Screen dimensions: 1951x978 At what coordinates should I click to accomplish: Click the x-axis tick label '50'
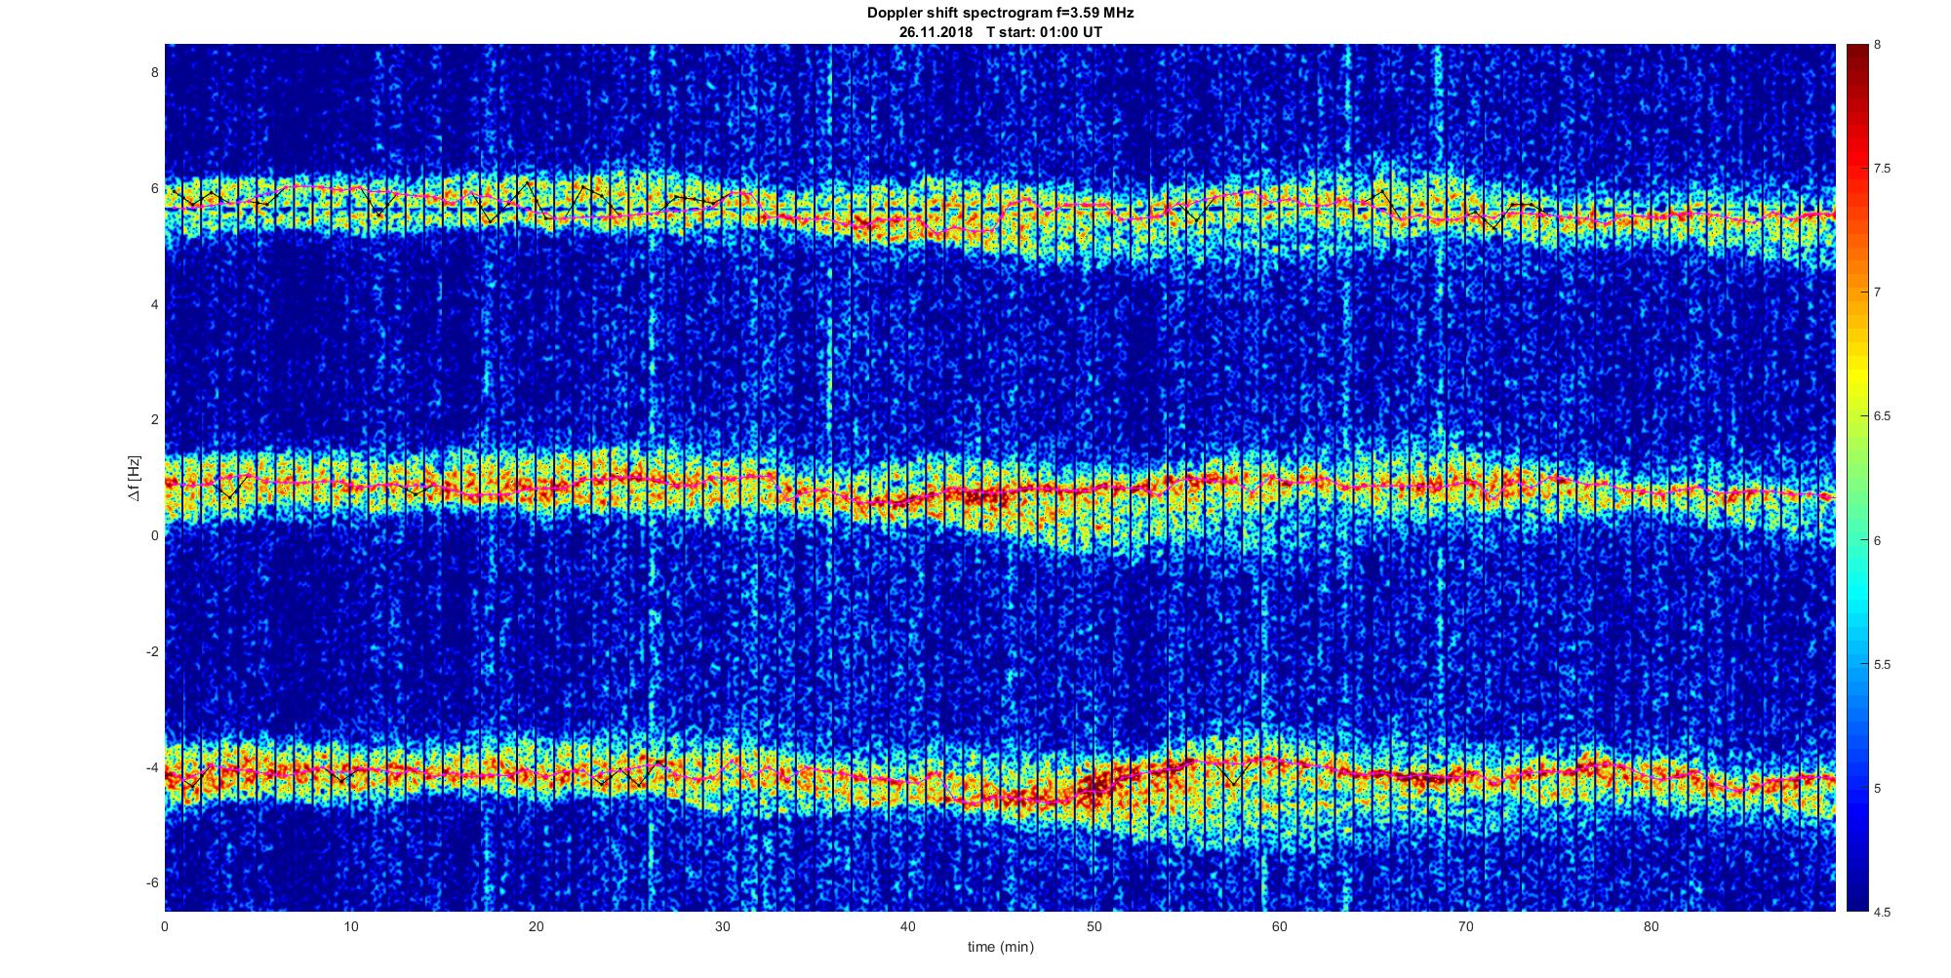pyautogui.click(x=1094, y=926)
